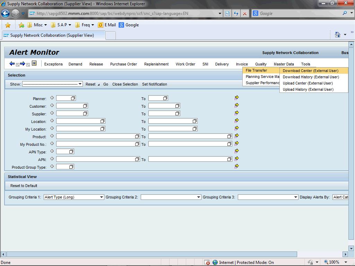Image resolution: width=355 pixels, height=266 pixels.
Task: Click into the My Product No. from-field
Action: point(98,144)
